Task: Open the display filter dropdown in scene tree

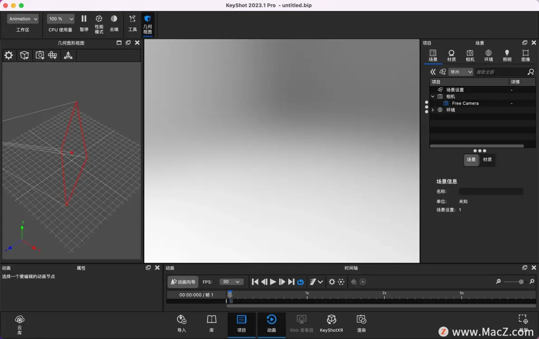Action: tap(461, 72)
